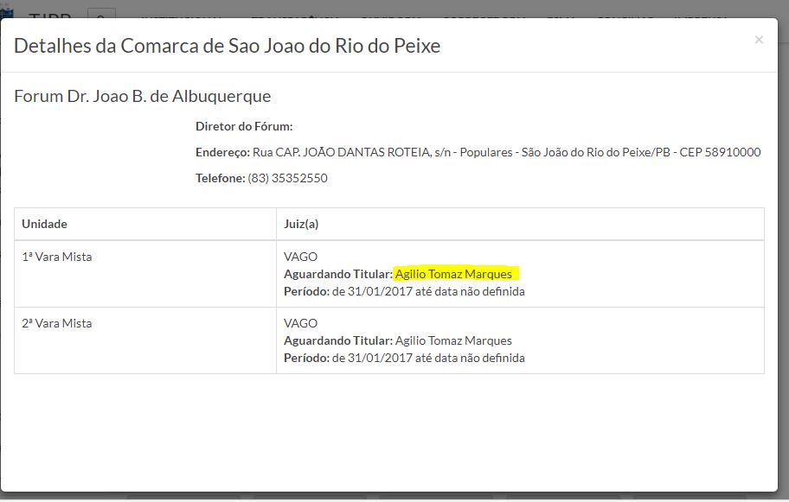Click the 'Endereço' label
Image resolution: width=789 pixels, height=502 pixels.
(222, 152)
